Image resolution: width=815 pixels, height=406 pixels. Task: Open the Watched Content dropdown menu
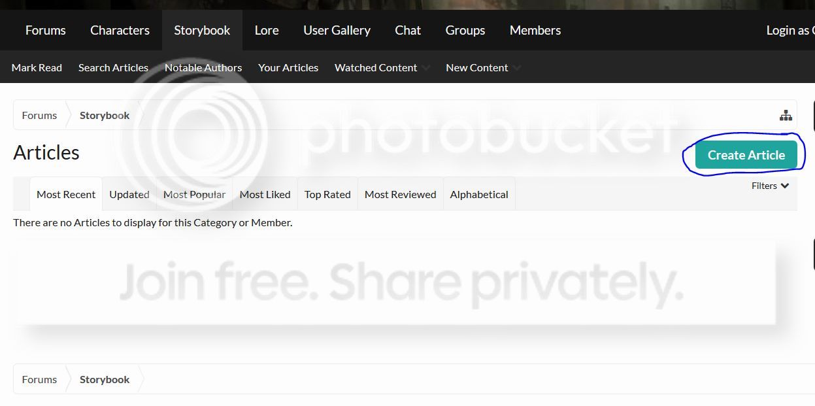pos(382,67)
